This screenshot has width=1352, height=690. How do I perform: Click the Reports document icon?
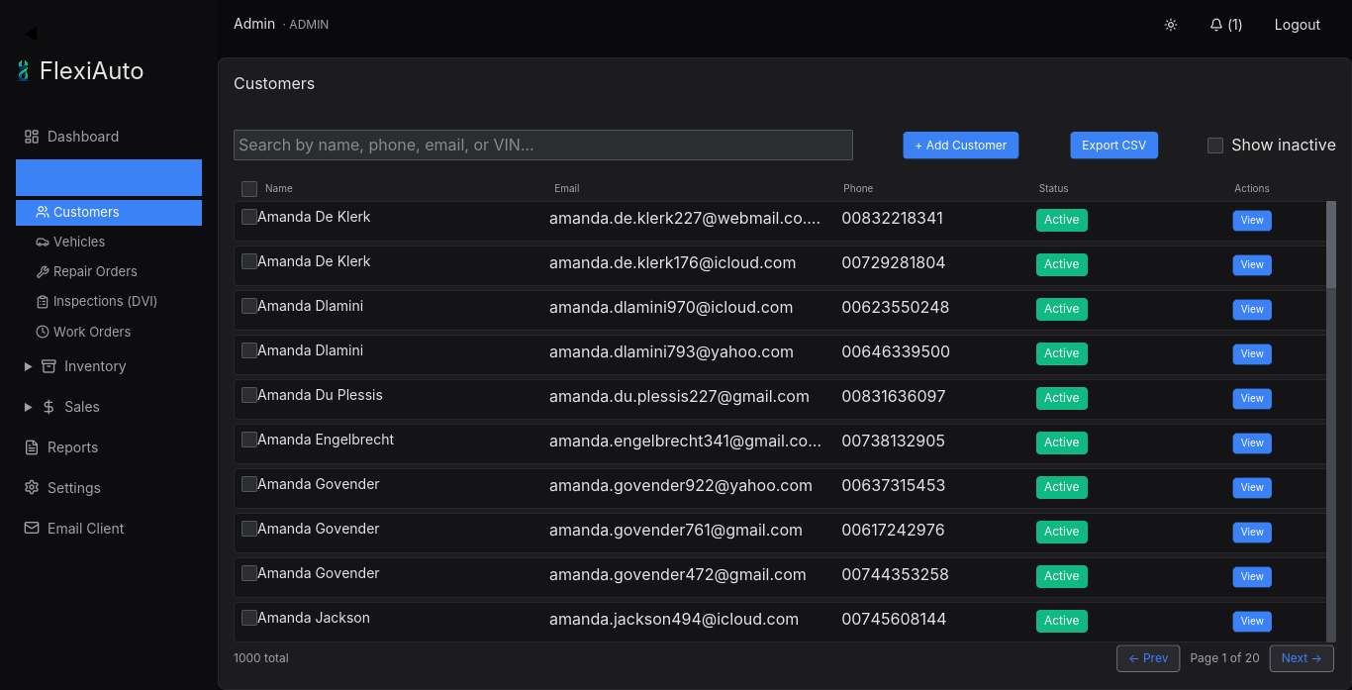click(x=32, y=447)
